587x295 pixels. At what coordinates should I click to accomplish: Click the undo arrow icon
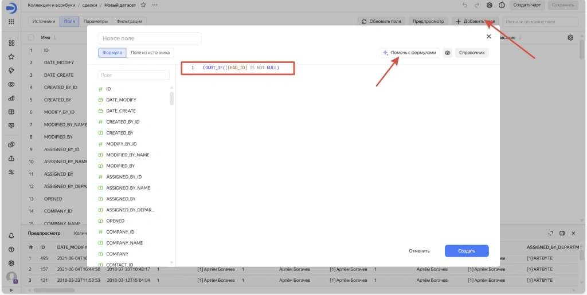coord(465,5)
